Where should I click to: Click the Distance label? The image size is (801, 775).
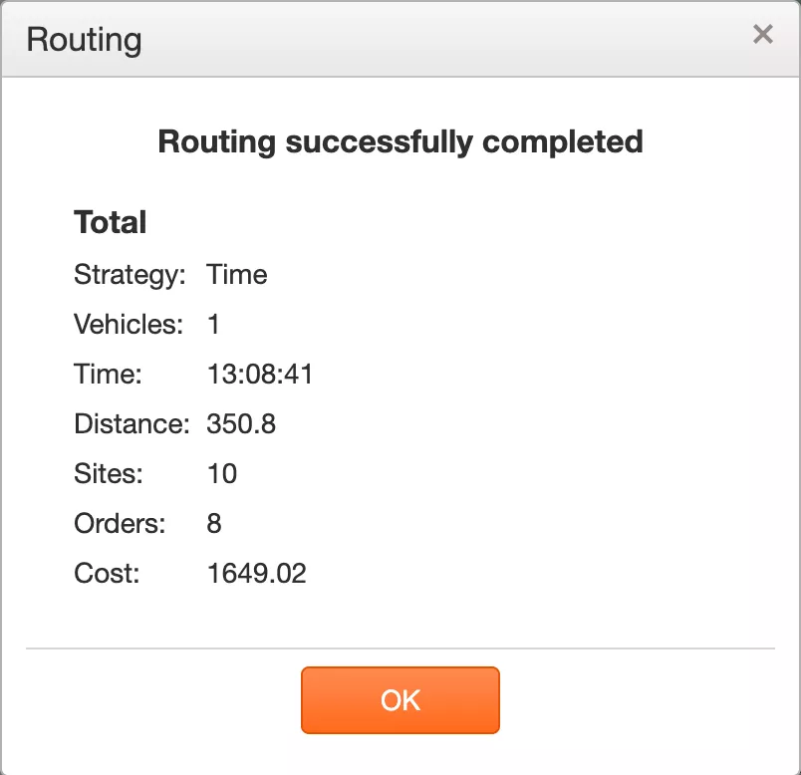(132, 423)
